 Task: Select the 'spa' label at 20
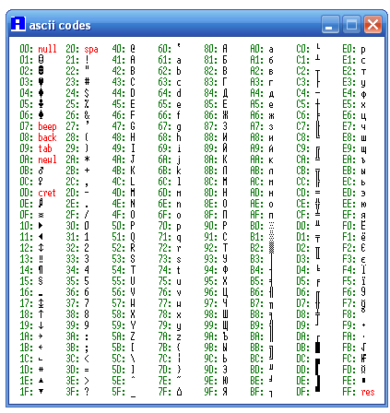point(91,49)
